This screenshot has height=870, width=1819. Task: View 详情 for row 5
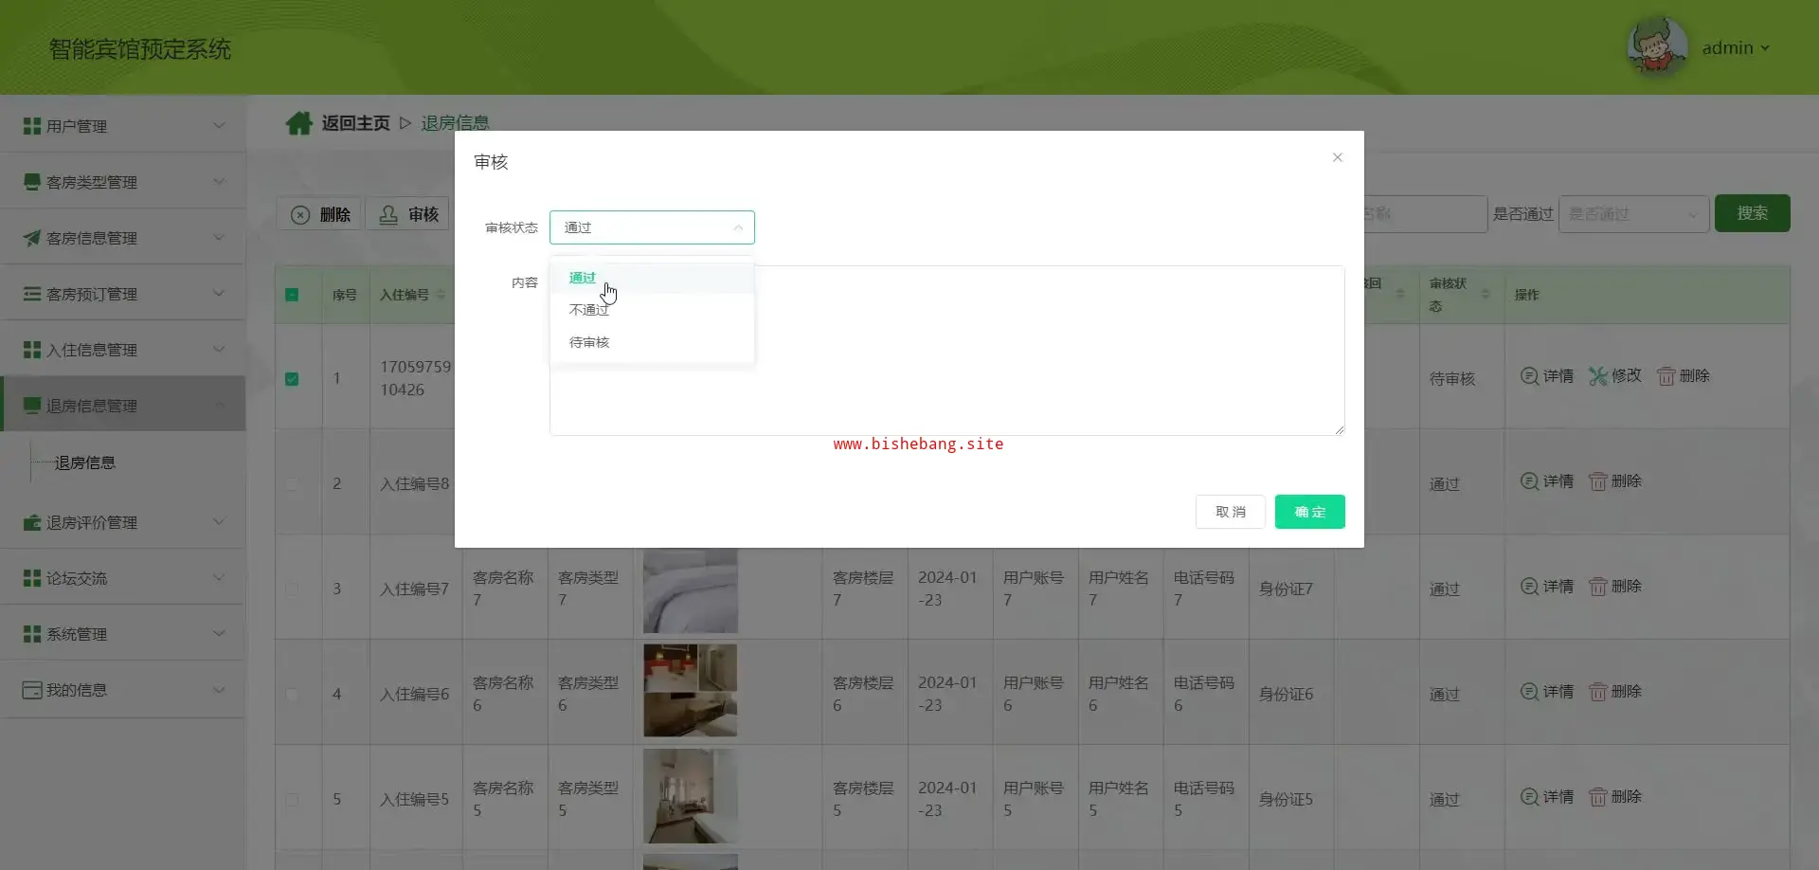(1546, 797)
